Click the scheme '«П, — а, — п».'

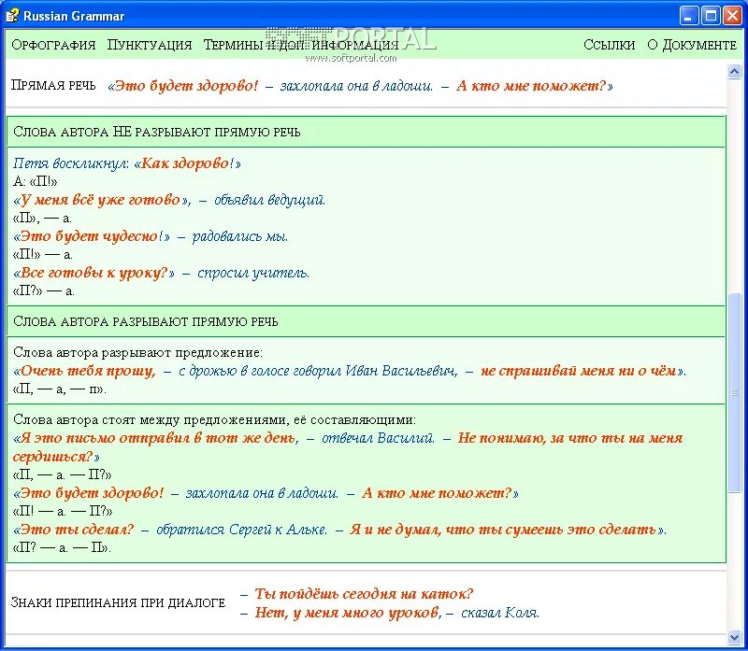click(x=60, y=389)
